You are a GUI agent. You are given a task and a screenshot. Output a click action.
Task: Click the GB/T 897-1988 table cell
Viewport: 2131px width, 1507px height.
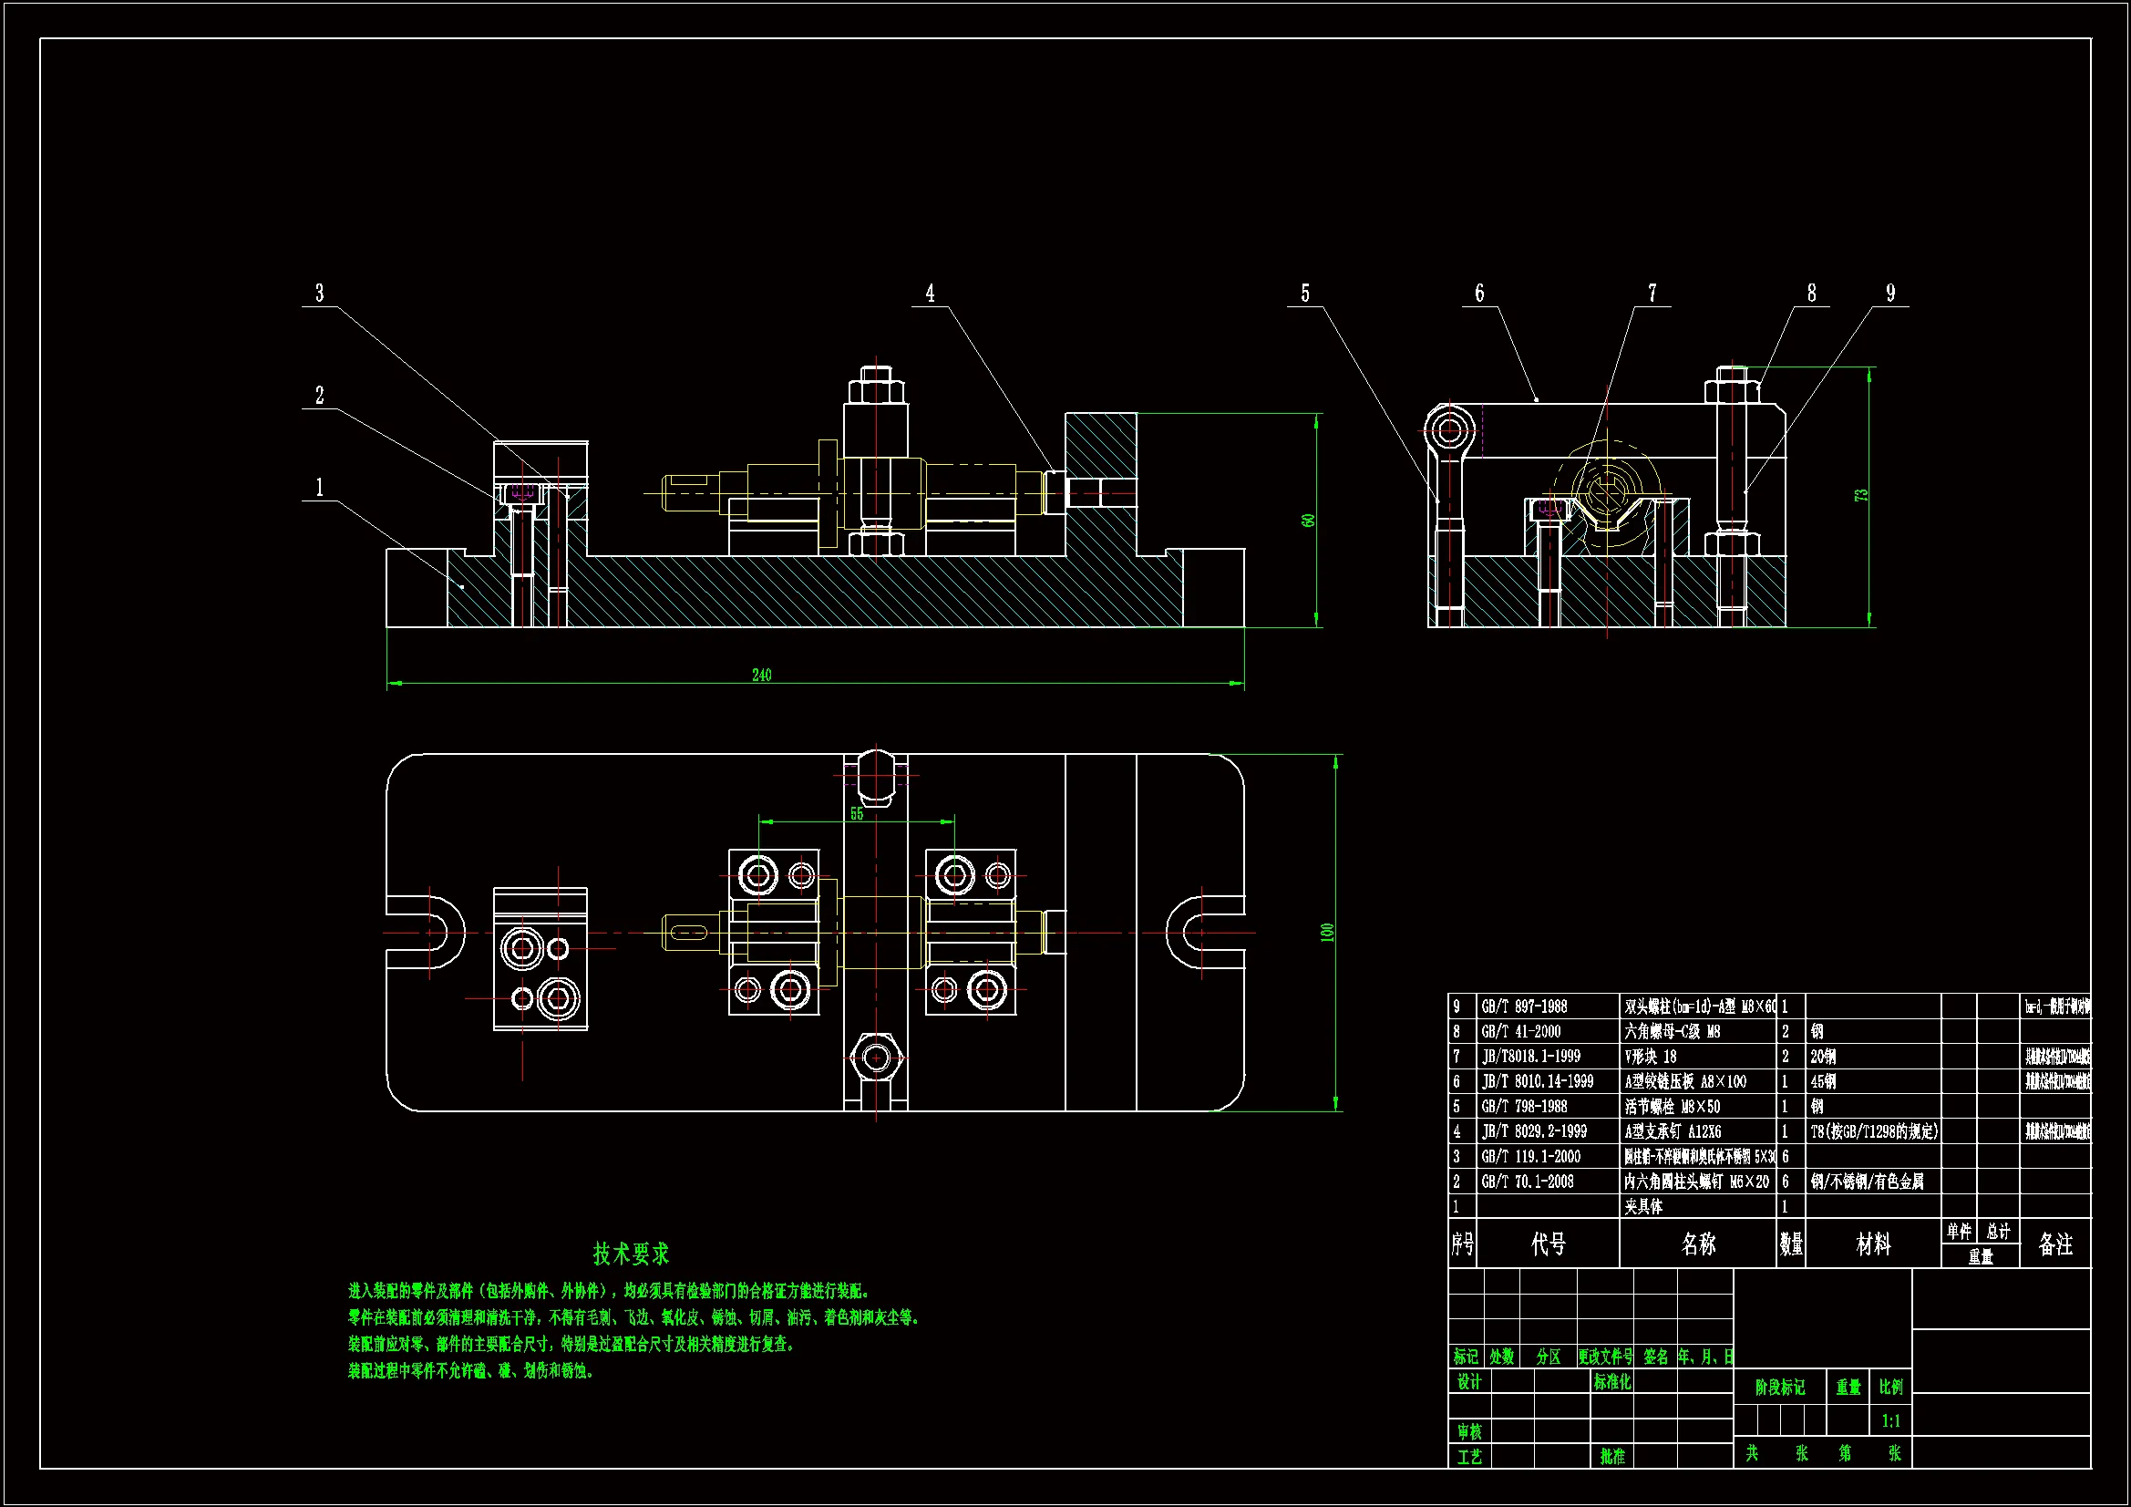(1524, 1006)
